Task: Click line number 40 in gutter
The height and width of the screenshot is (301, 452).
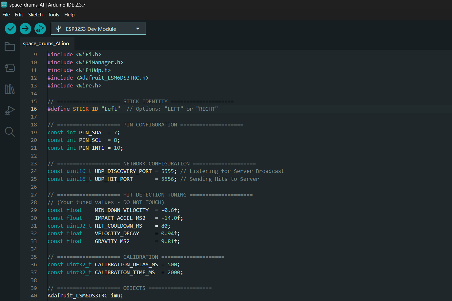Action: tap(34, 296)
